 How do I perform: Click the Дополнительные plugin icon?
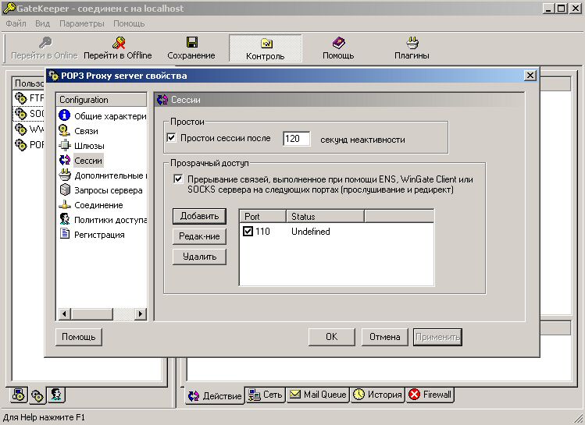tap(65, 175)
